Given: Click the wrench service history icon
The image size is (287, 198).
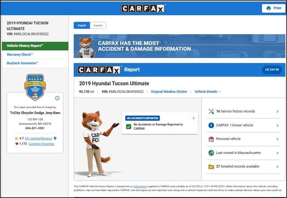Looking at the screenshot, I should (x=211, y=111).
